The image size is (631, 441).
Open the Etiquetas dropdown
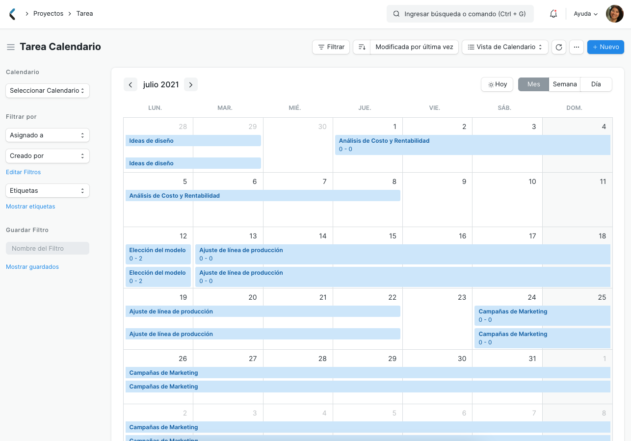(x=47, y=190)
